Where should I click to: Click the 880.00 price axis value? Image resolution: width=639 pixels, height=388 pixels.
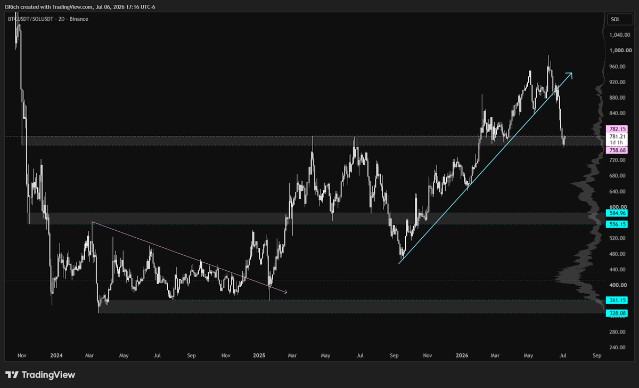[x=618, y=98]
